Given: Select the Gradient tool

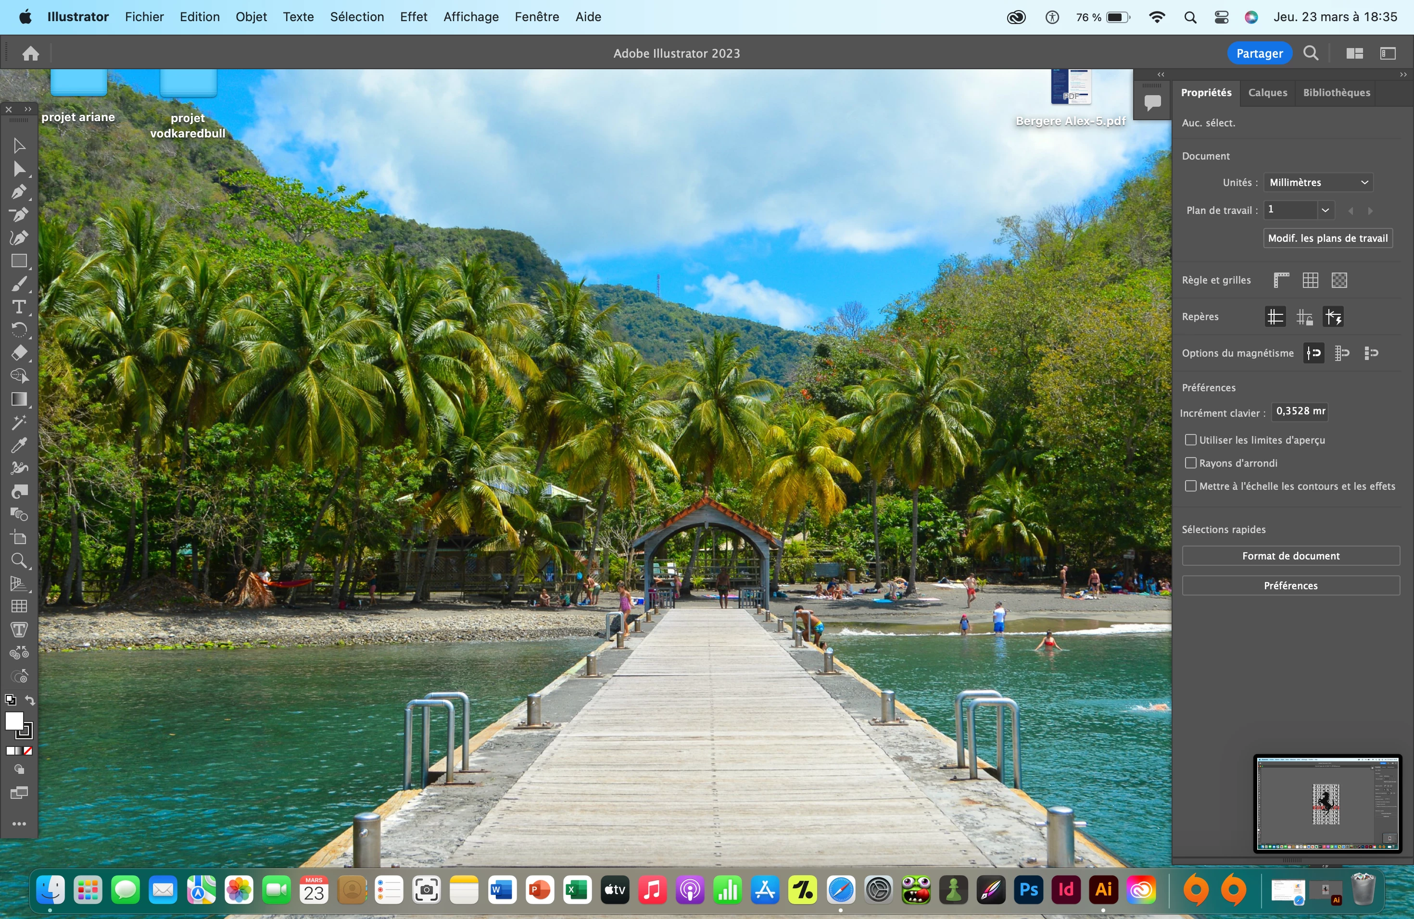Looking at the screenshot, I should pos(19,399).
